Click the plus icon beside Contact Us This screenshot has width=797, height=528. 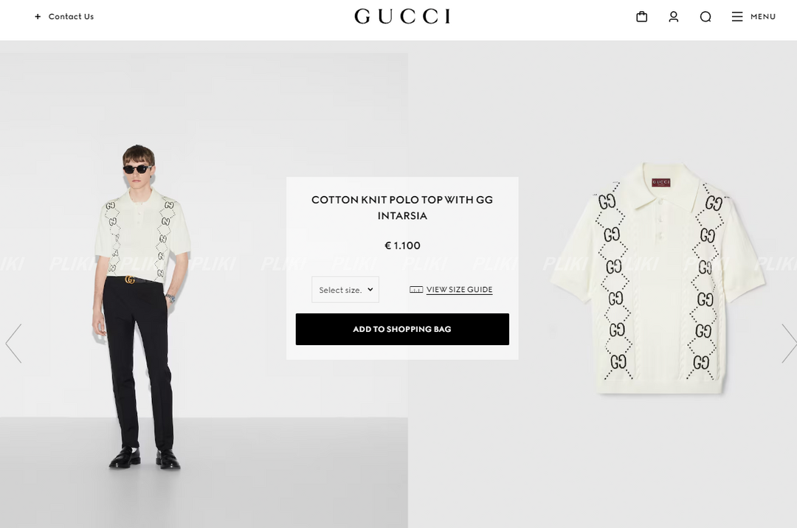tap(38, 17)
